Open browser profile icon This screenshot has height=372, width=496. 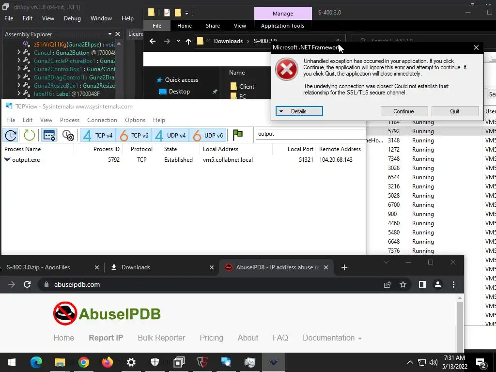pos(438,284)
